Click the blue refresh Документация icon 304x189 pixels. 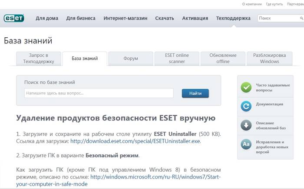pyautogui.click(x=246, y=106)
